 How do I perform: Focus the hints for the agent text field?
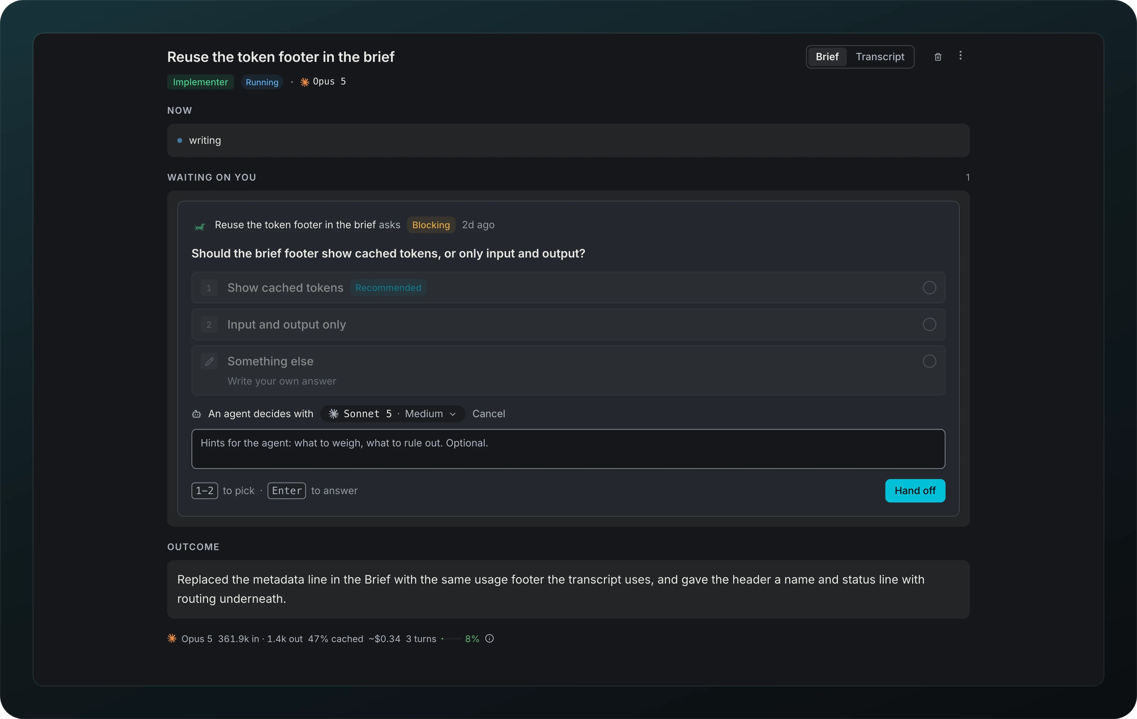pos(568,449)
